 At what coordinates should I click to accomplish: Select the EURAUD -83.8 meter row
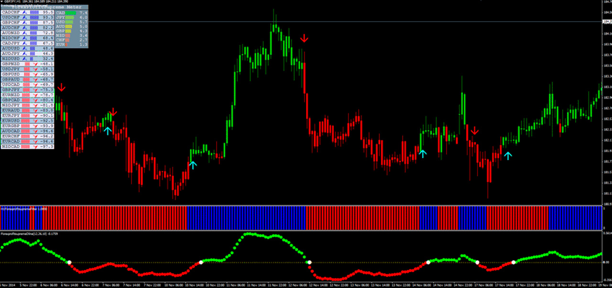pyautogui.click(x=27, y=110)
